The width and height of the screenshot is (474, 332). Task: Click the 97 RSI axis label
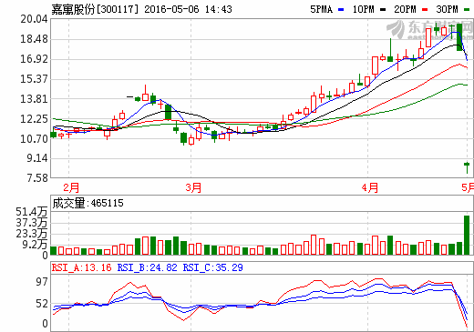click(42, 282)
